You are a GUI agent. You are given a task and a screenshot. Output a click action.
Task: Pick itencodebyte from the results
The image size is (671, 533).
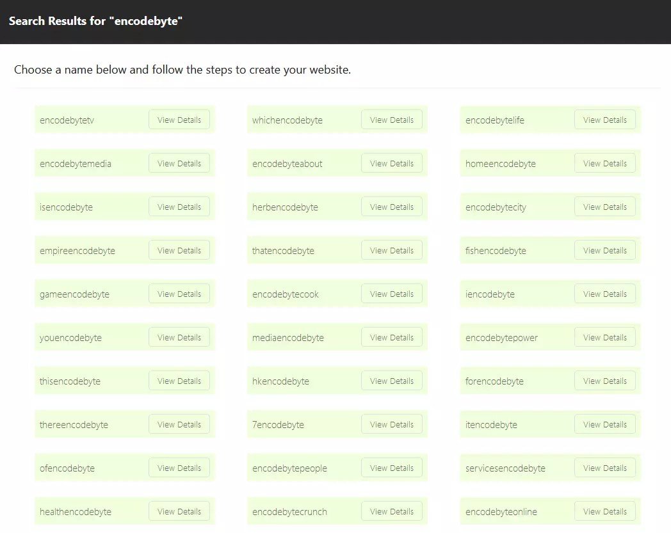[491, 425]
